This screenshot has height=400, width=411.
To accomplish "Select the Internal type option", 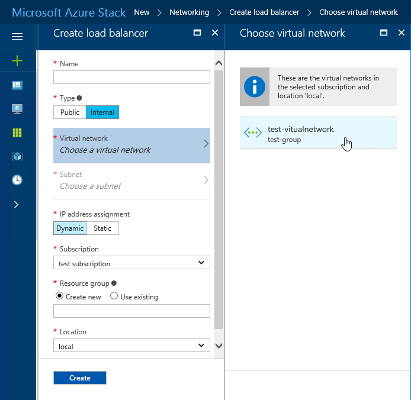I will pos(102,112).
